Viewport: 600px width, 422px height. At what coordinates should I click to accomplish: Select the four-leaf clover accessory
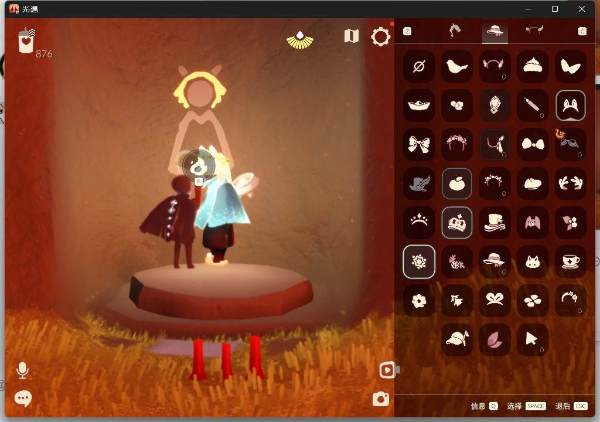533,301
